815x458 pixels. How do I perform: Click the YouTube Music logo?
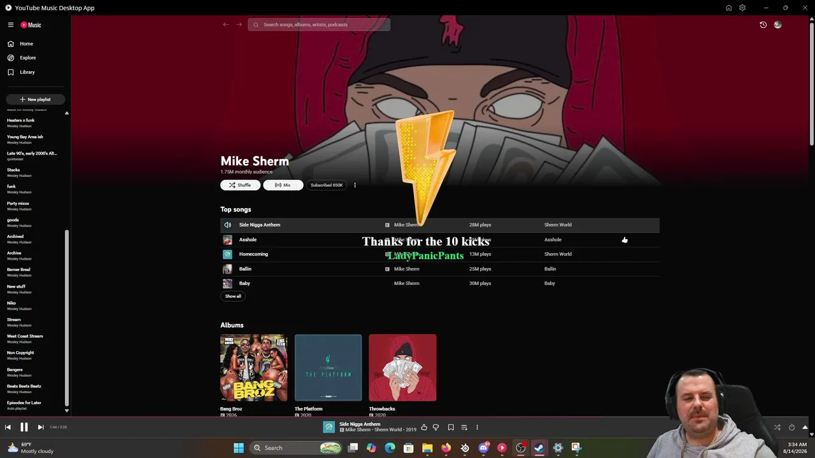[x=31, y=25]
